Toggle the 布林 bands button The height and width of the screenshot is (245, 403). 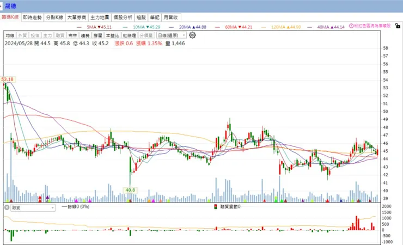pyautogui.click(x=73, y=35)
